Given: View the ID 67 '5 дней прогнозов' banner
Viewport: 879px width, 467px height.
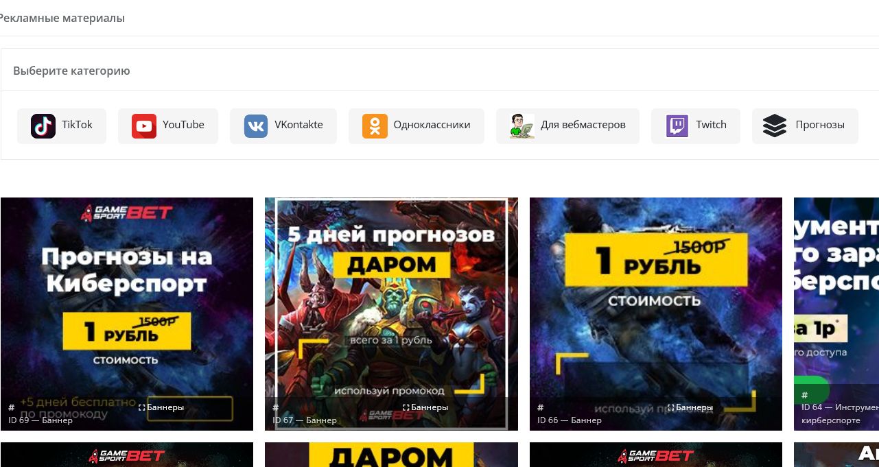Looking at the screenshot, I should pos(391,314).
